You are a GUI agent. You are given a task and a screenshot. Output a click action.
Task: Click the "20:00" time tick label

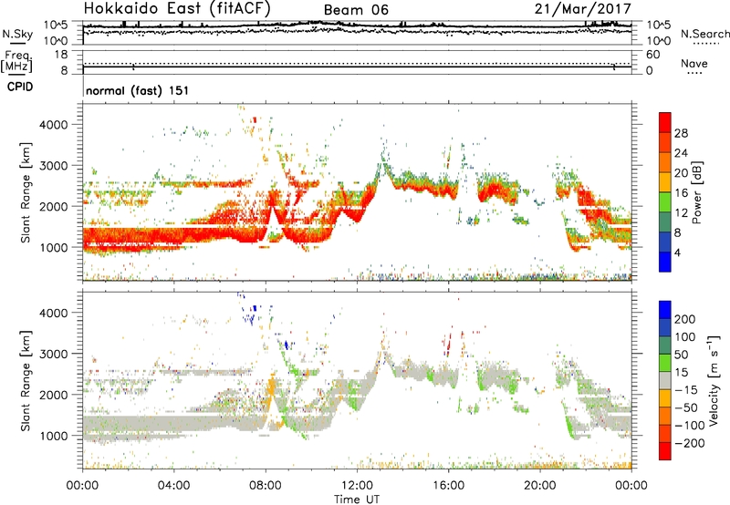click(539, 486)
